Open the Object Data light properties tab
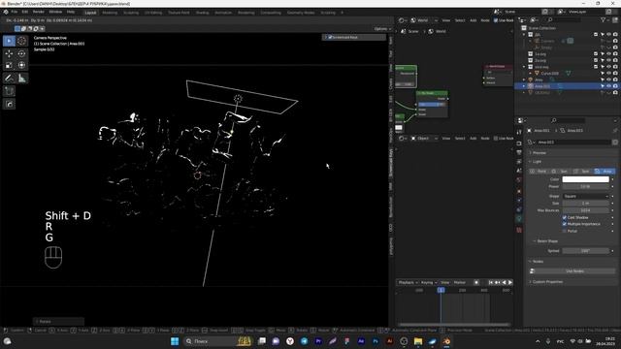 pos(519,218)
